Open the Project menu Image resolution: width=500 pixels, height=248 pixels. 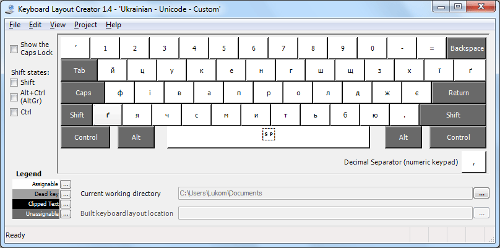(85, 25)
